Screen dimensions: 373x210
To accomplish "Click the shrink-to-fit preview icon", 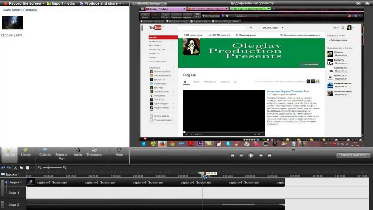I will (x=359, y=3).
